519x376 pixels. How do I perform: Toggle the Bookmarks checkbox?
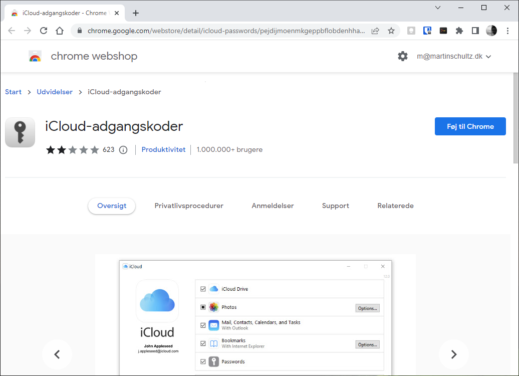(x=203, y=343)
